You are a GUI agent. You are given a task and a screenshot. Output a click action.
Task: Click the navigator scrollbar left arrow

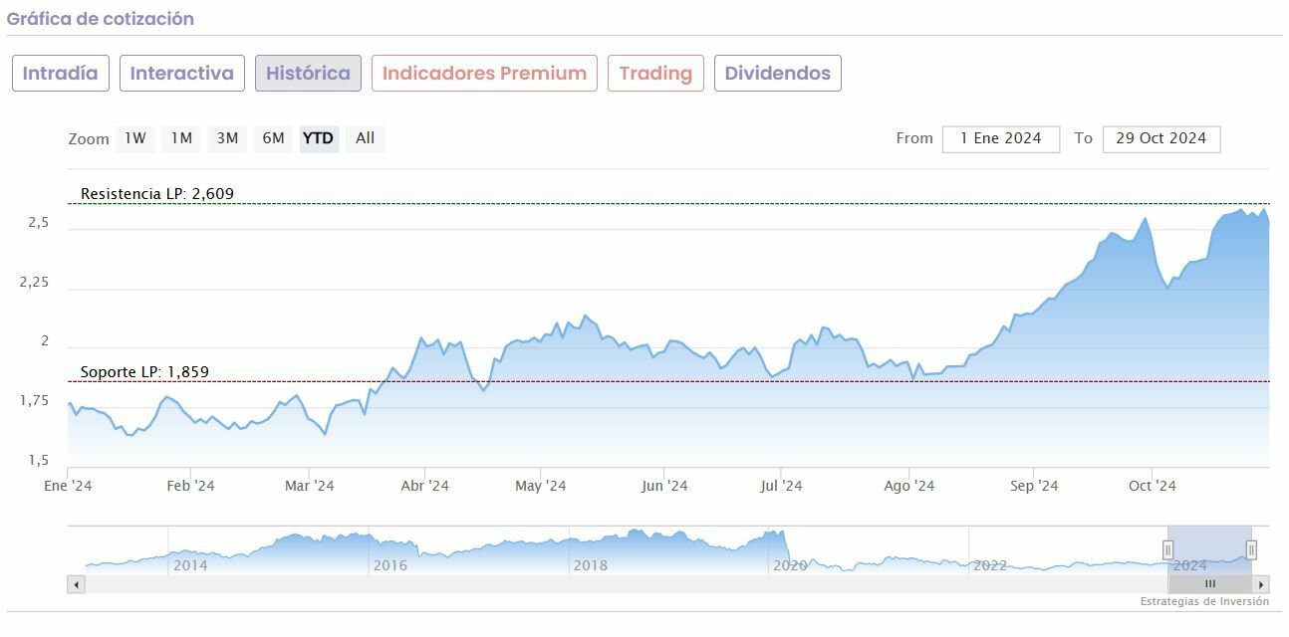click(x=77, y=584)
